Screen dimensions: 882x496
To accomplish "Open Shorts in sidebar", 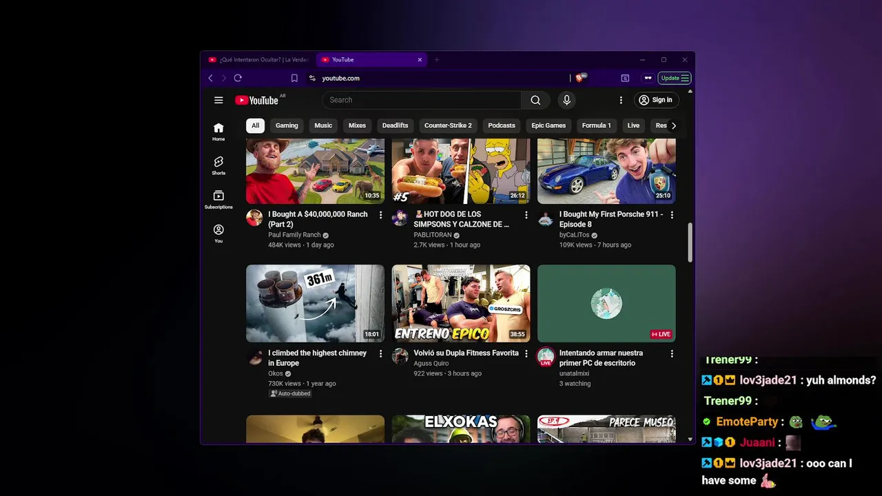I will click(218, 165).
